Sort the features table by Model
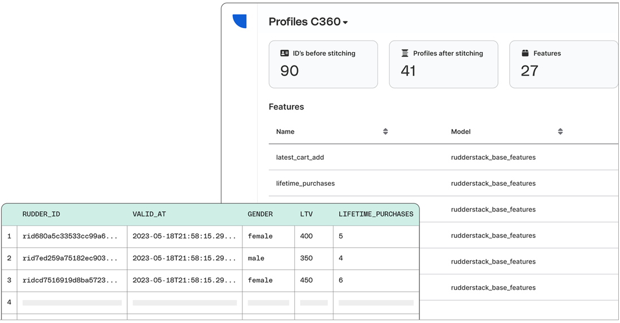The image size is (620, 323). pyautogui.click(x=560, y=132)
